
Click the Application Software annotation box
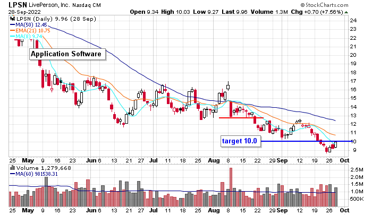(x=67, y=54)
